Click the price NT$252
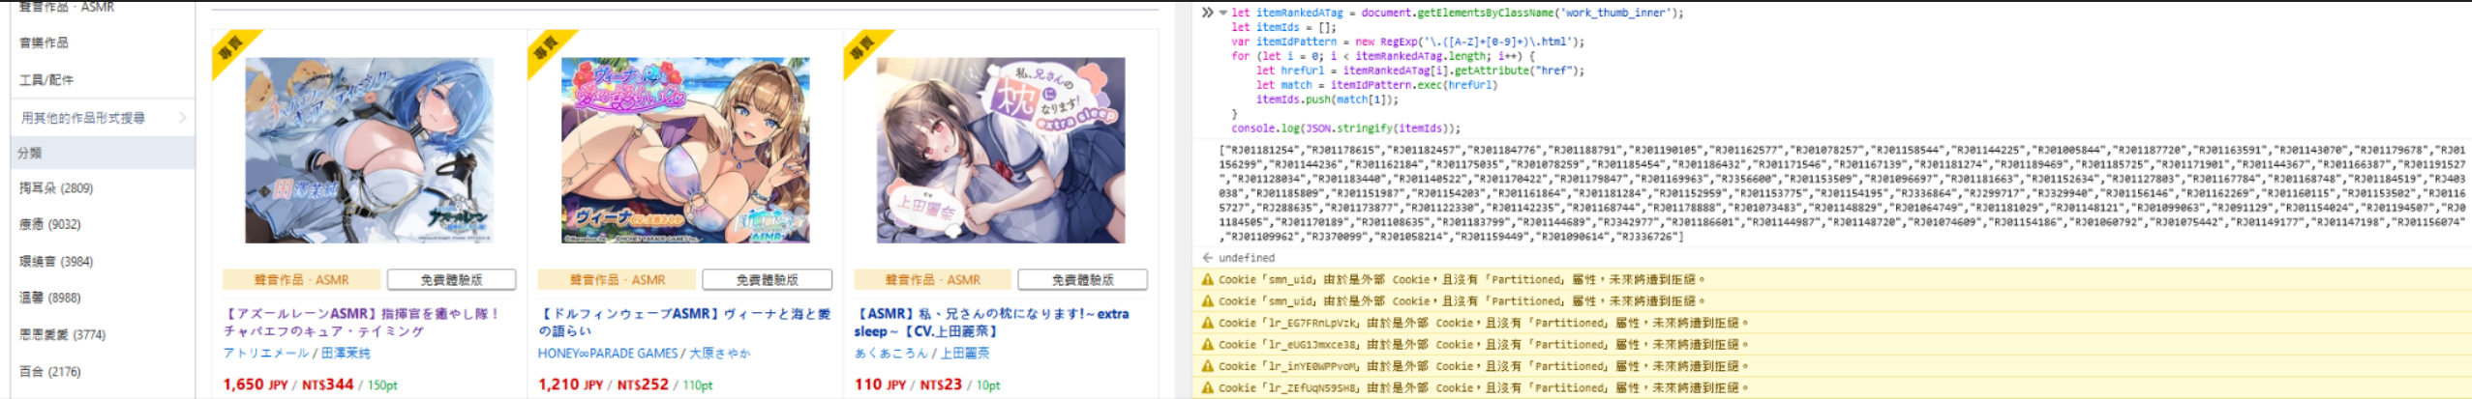The height and width of the screenshot is (399, 2472). (644, 385)
